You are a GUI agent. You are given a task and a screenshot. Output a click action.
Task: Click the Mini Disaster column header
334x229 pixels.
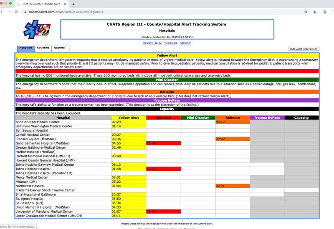[x=198, y=118]
